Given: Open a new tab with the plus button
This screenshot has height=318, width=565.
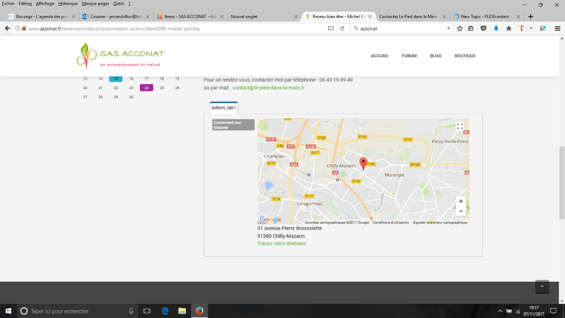Looking at the screenshot, I should pyautogui.click(x=531, y=16).
